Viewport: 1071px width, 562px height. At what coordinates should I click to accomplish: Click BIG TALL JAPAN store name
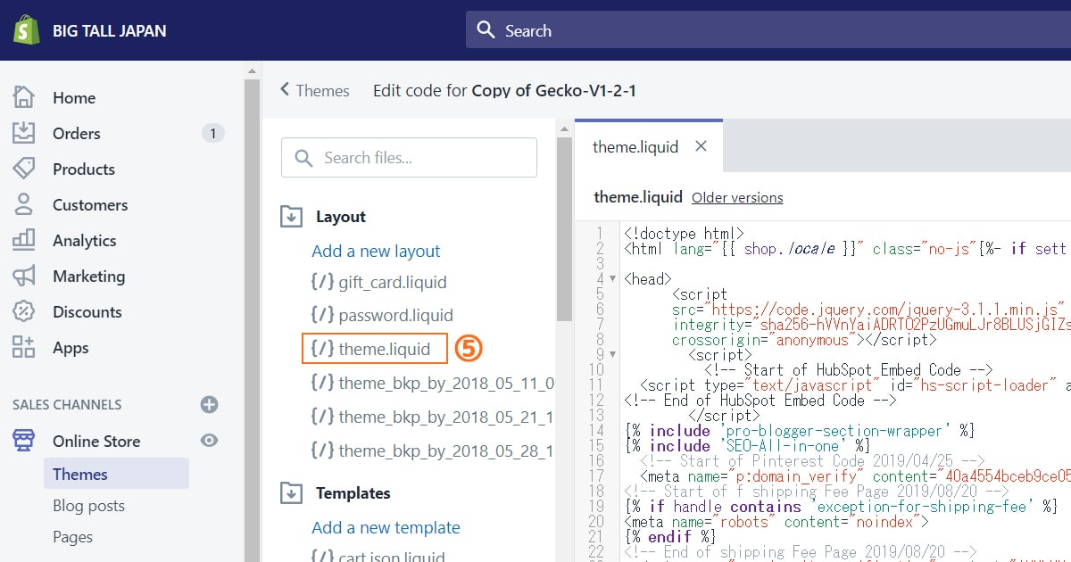coord(109,30)
